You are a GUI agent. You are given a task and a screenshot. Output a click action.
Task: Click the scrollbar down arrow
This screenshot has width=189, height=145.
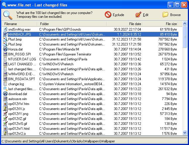pyautogui.click(x=185, y=133)
